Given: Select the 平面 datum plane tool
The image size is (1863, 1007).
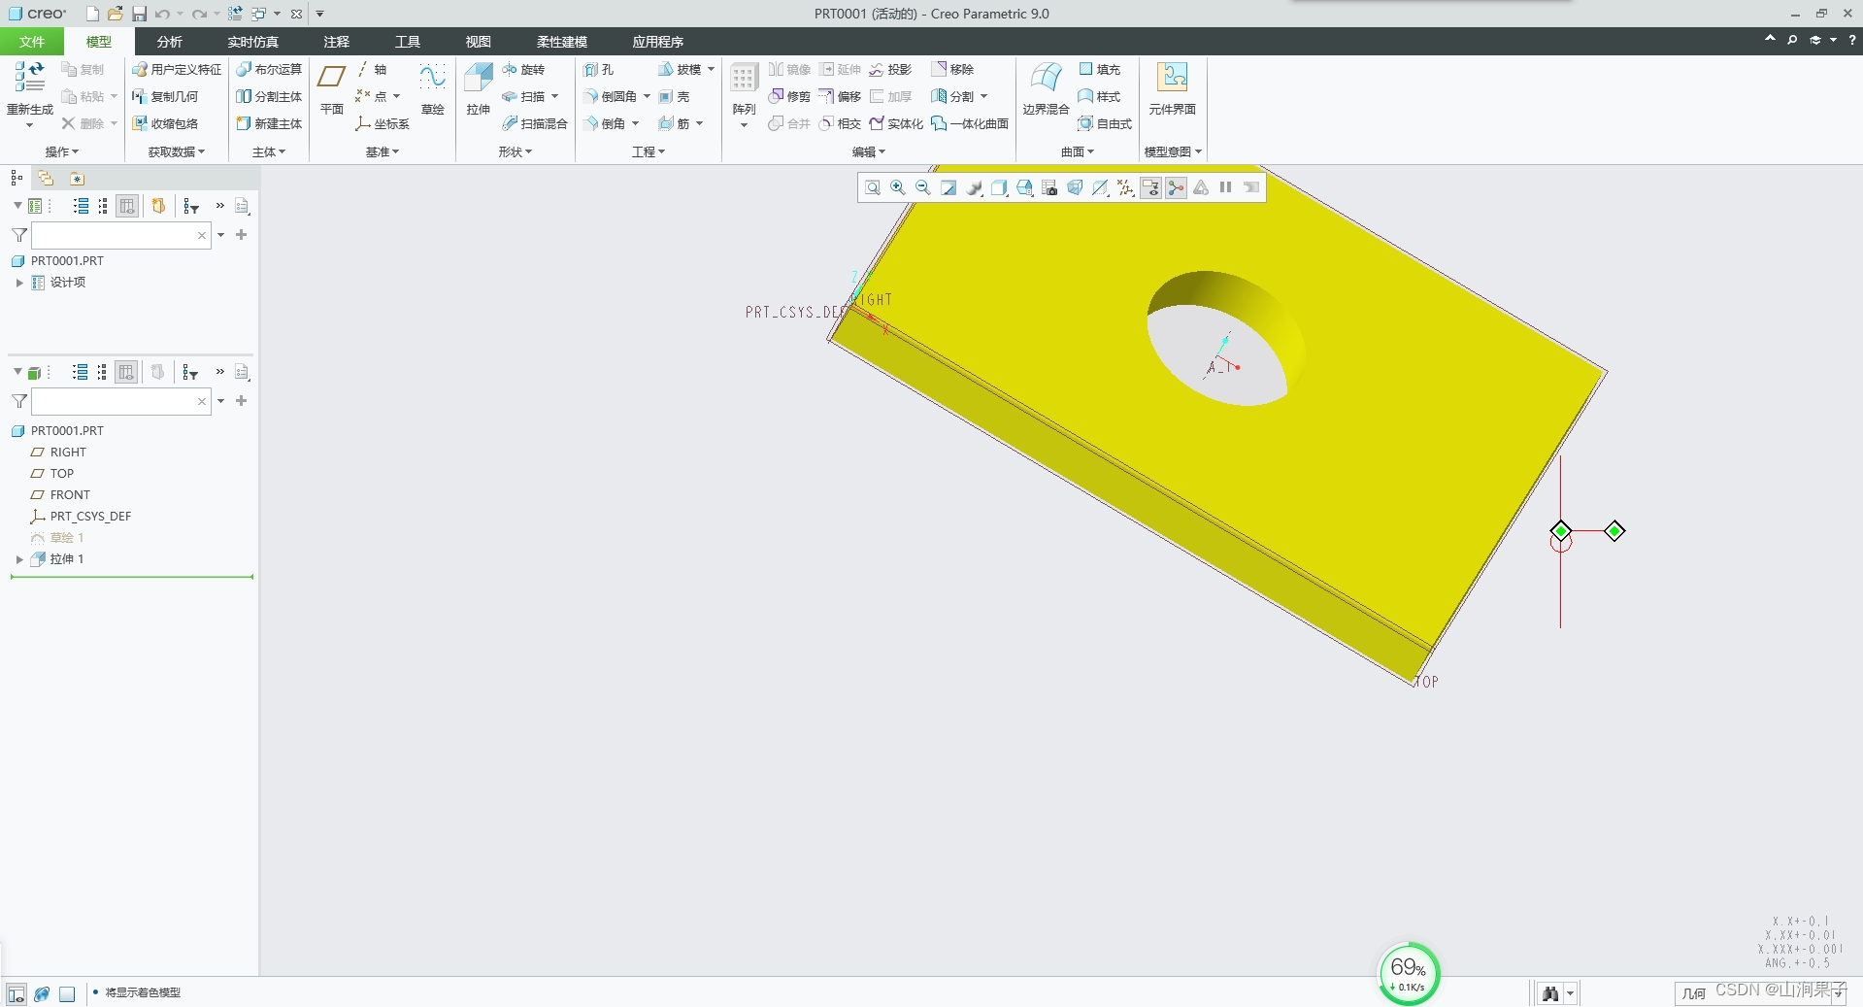Looking at the screenshot, I should tap(330, 83).
